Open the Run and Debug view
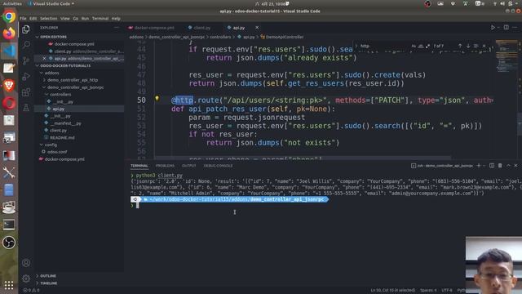The width and height of the screenshot is (522, 294). pyautogui.click(x=26, y=76)
